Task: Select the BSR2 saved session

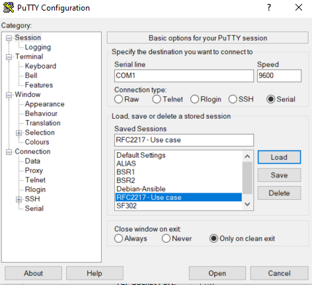Action: coord(178,180)
